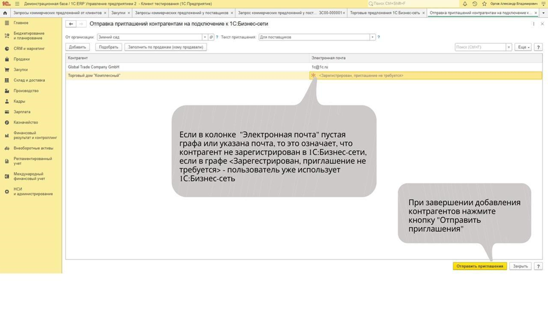The image size is (548, 316).
Task: Click Регламентированный учет icon
Action: click(7, 161)
